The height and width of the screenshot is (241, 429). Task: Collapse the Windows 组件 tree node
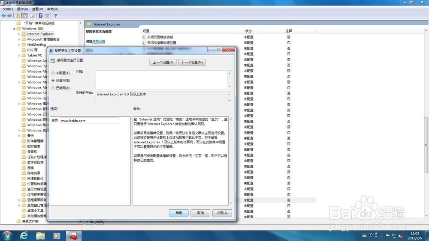pos(14,29)
